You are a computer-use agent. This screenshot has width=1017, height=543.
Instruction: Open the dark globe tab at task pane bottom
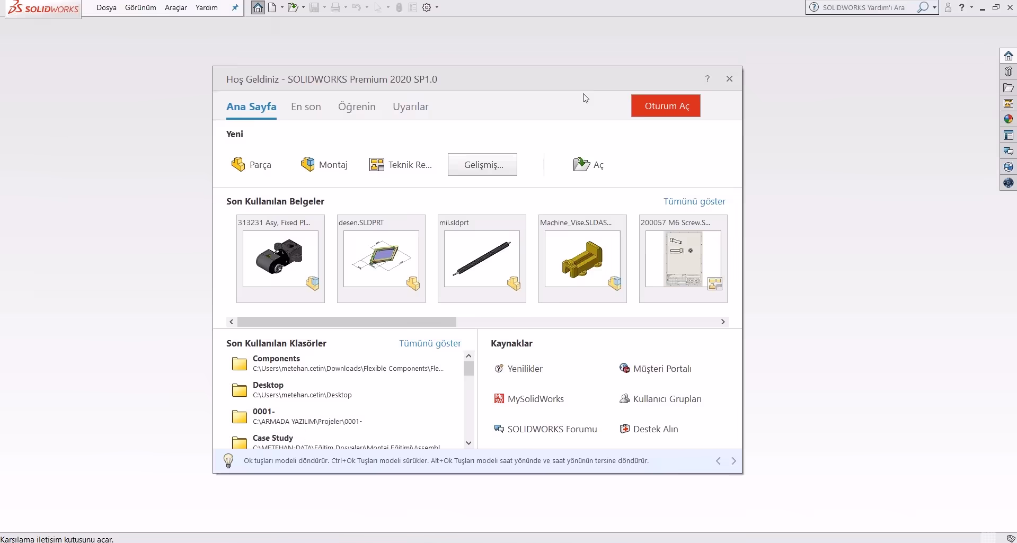pos(1008,183)
